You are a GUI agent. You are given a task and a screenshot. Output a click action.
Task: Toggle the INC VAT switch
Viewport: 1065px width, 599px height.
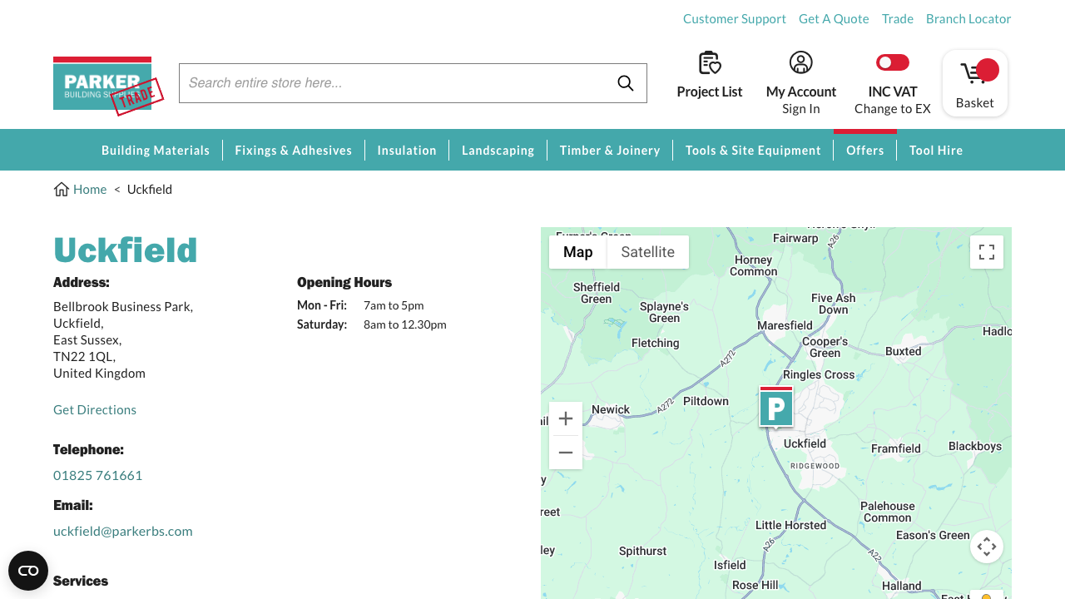pos(892,63)
